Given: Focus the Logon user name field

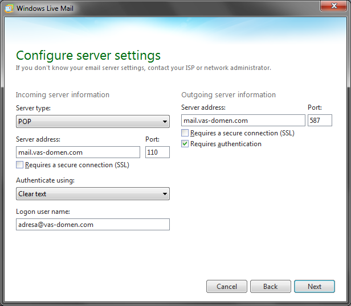Looking at the screenshot, I should 93,225.
